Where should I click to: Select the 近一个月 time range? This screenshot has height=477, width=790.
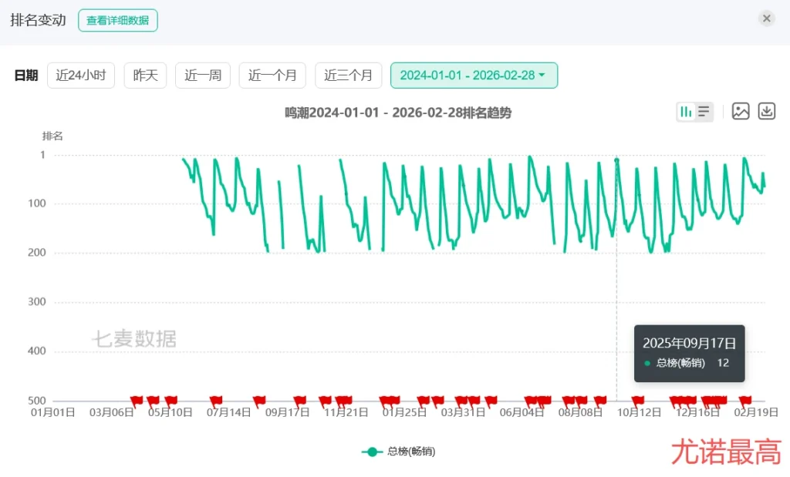pos(272,76)
